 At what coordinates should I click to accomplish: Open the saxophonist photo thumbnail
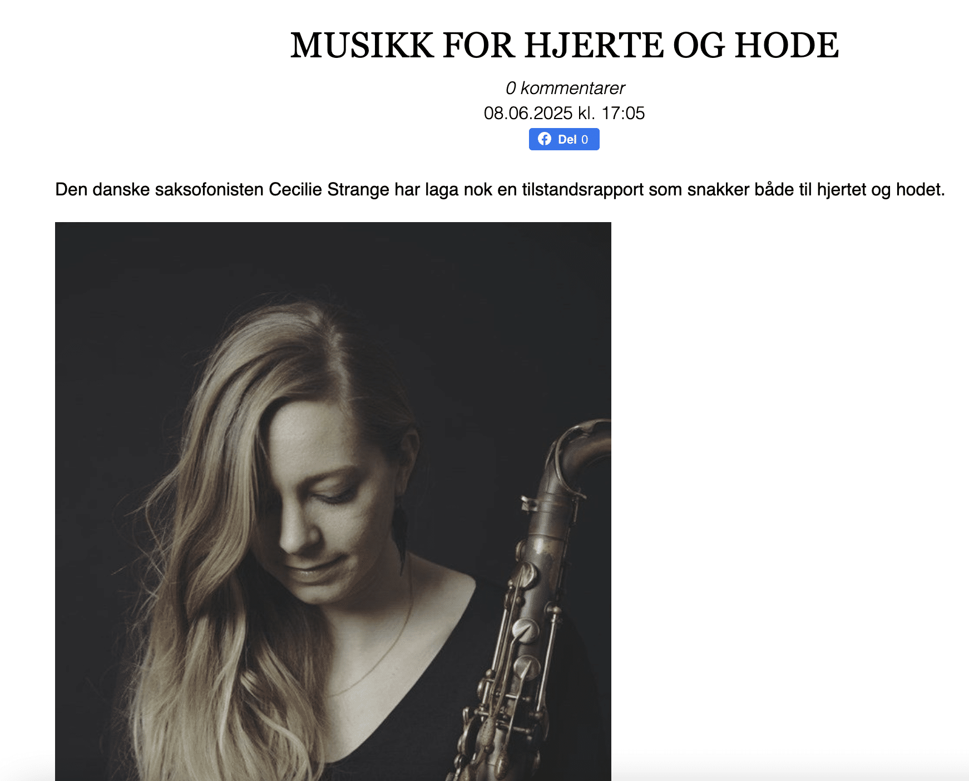(333, 501)
